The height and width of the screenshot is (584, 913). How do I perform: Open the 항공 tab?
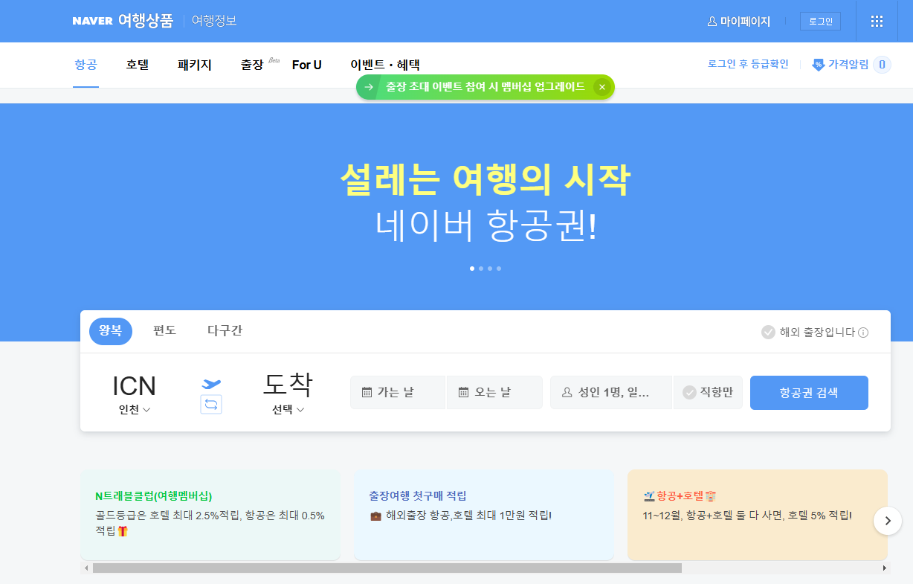[x=86, y=65]
